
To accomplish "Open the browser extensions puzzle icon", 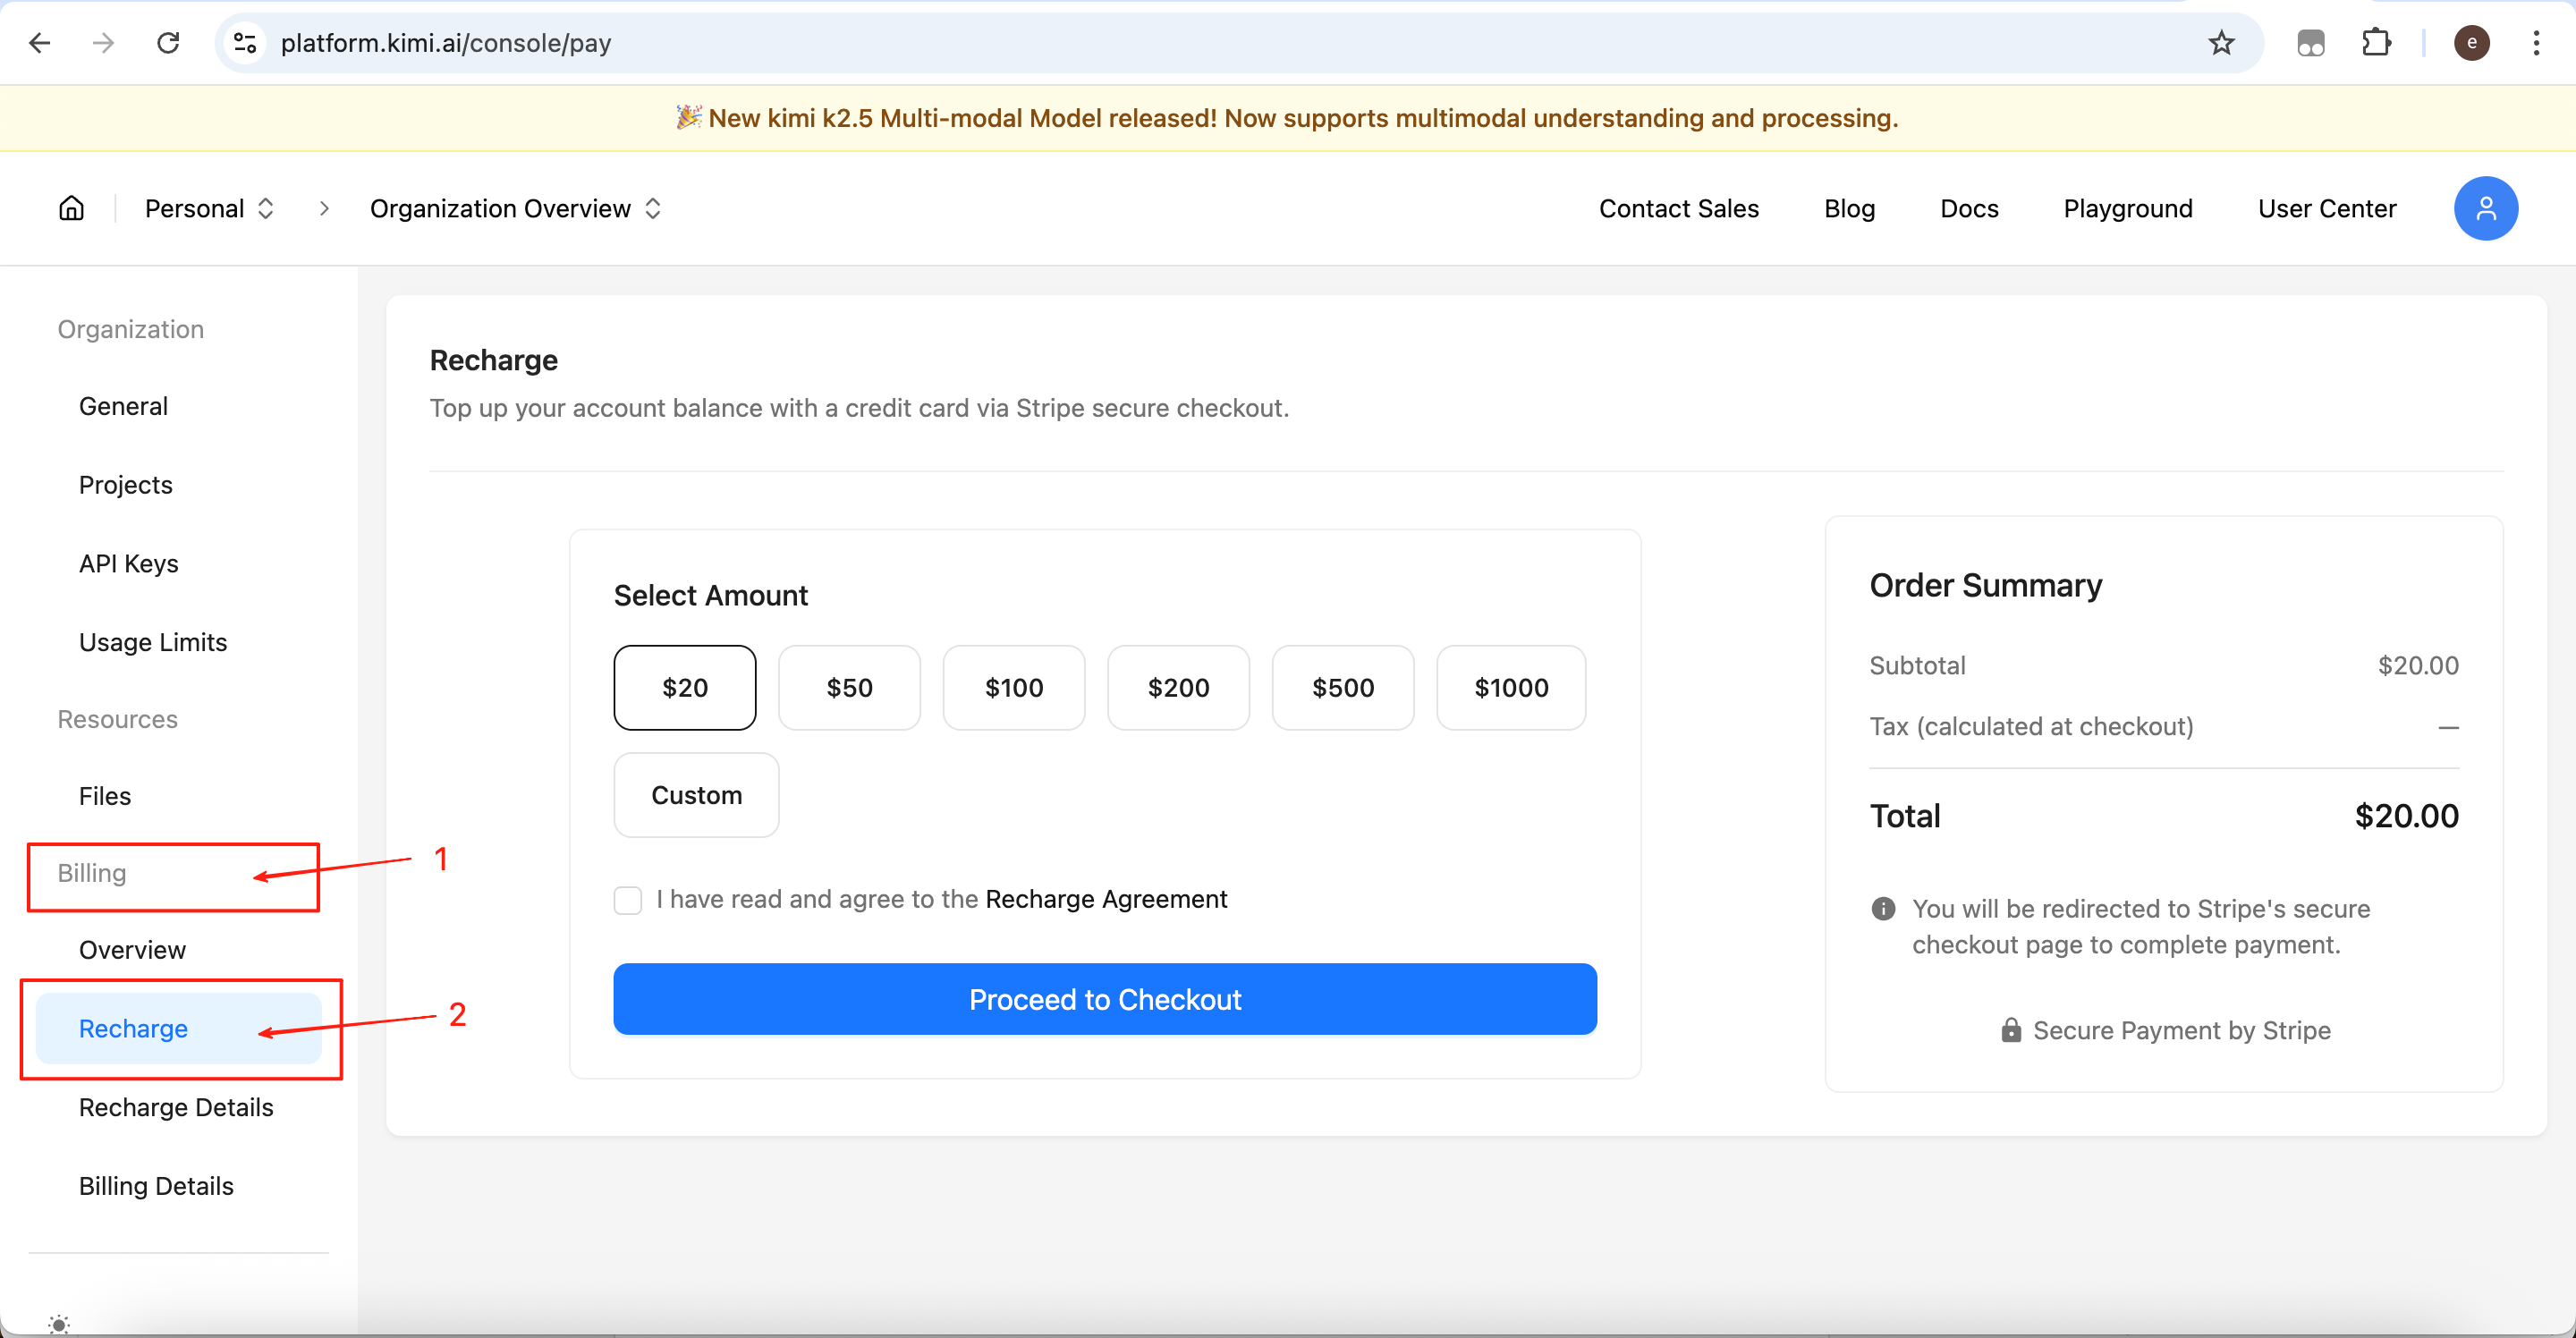I will (2376, 43).
